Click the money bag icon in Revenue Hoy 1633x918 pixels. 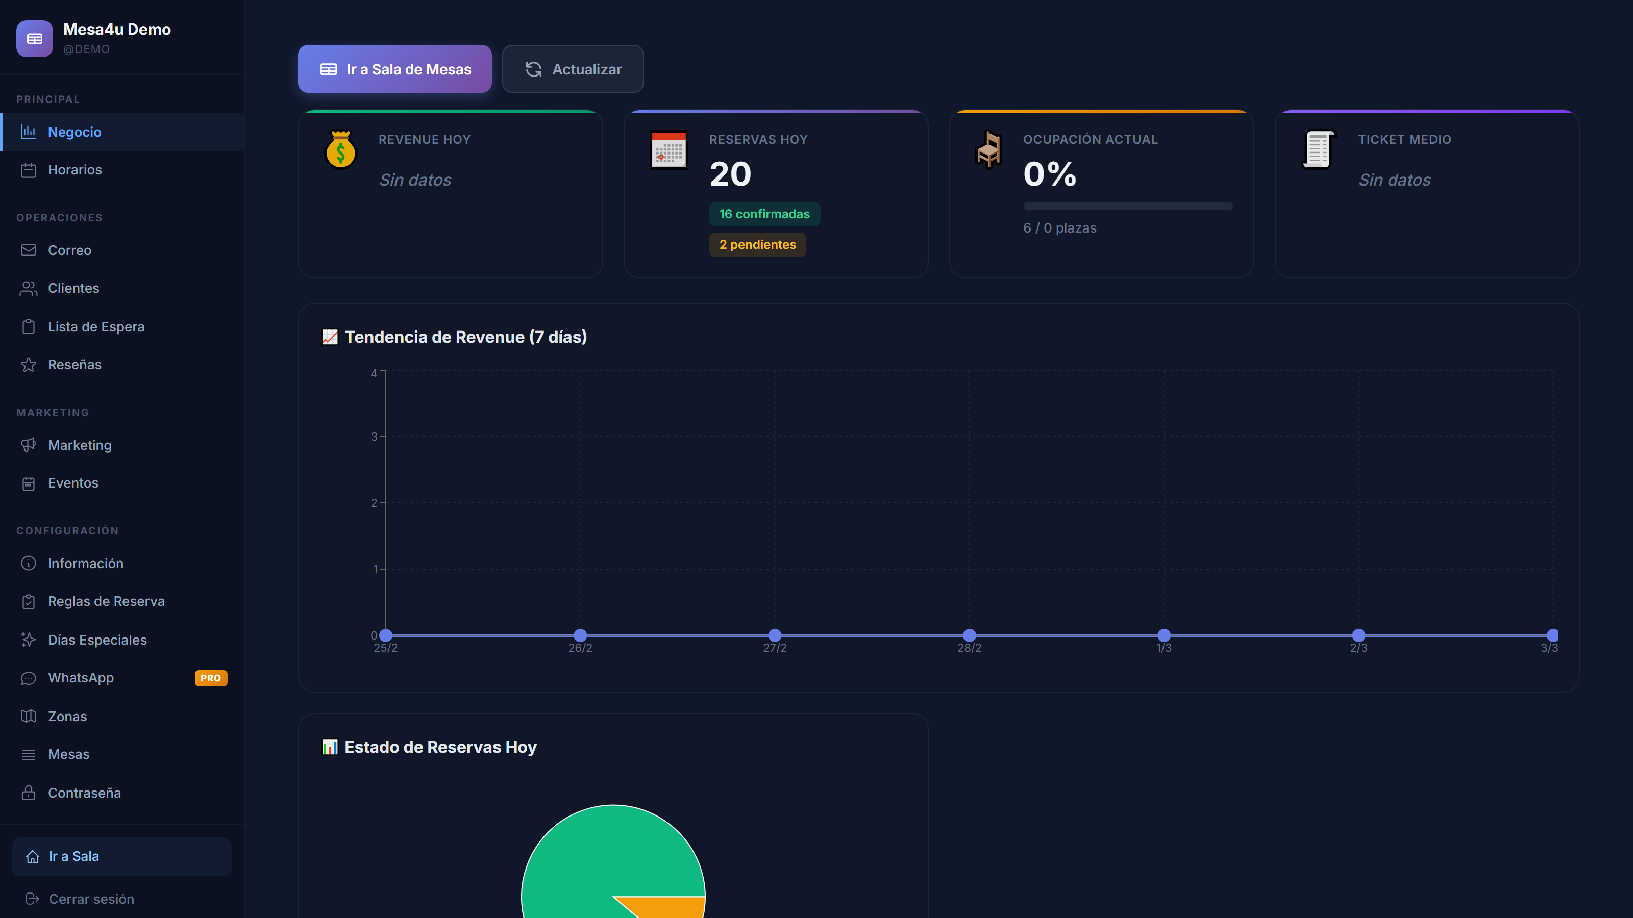point(341,149)
